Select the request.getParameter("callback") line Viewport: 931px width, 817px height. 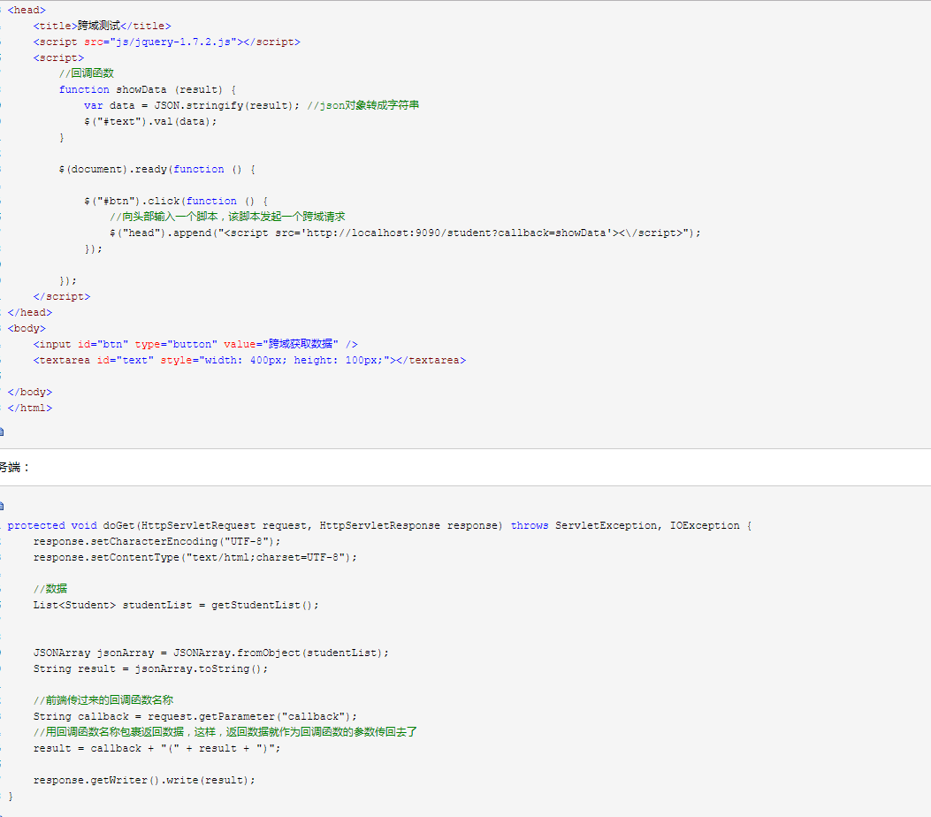click(x=195, y=717)
